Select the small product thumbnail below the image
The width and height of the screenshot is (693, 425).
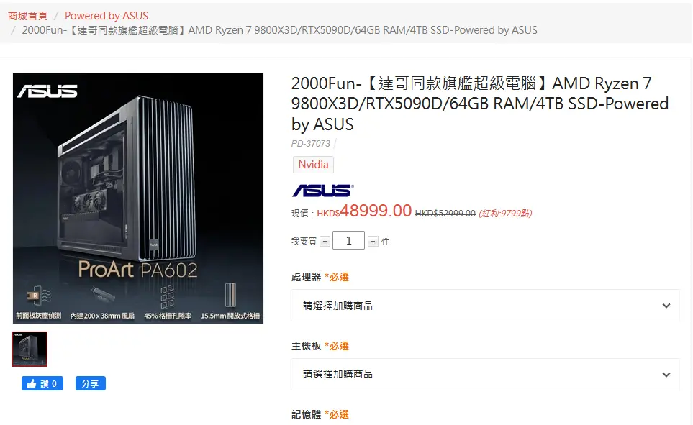(x=30, y=349)
